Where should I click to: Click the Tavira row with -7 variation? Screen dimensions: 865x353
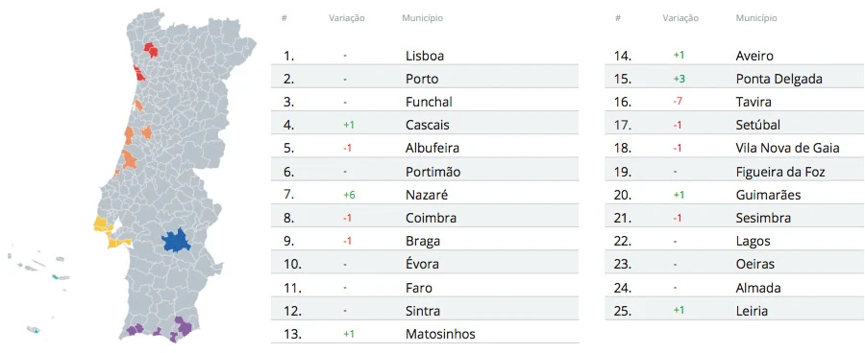(734, 102)
